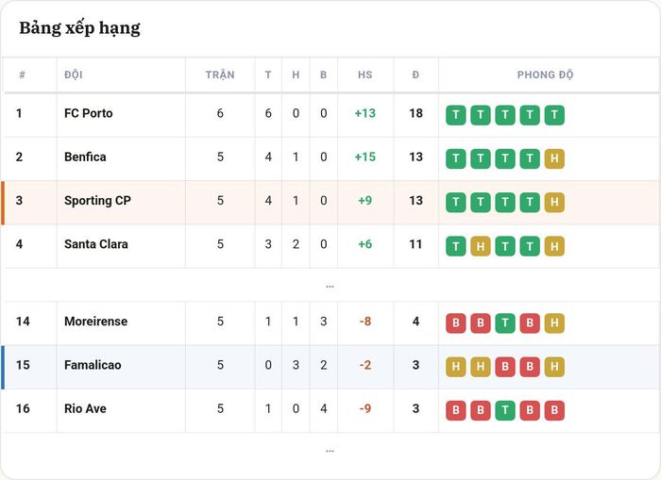Sort by the TRẬN column header
The width and height of the screenshot is (661, 480).
(x=220, y=74)
